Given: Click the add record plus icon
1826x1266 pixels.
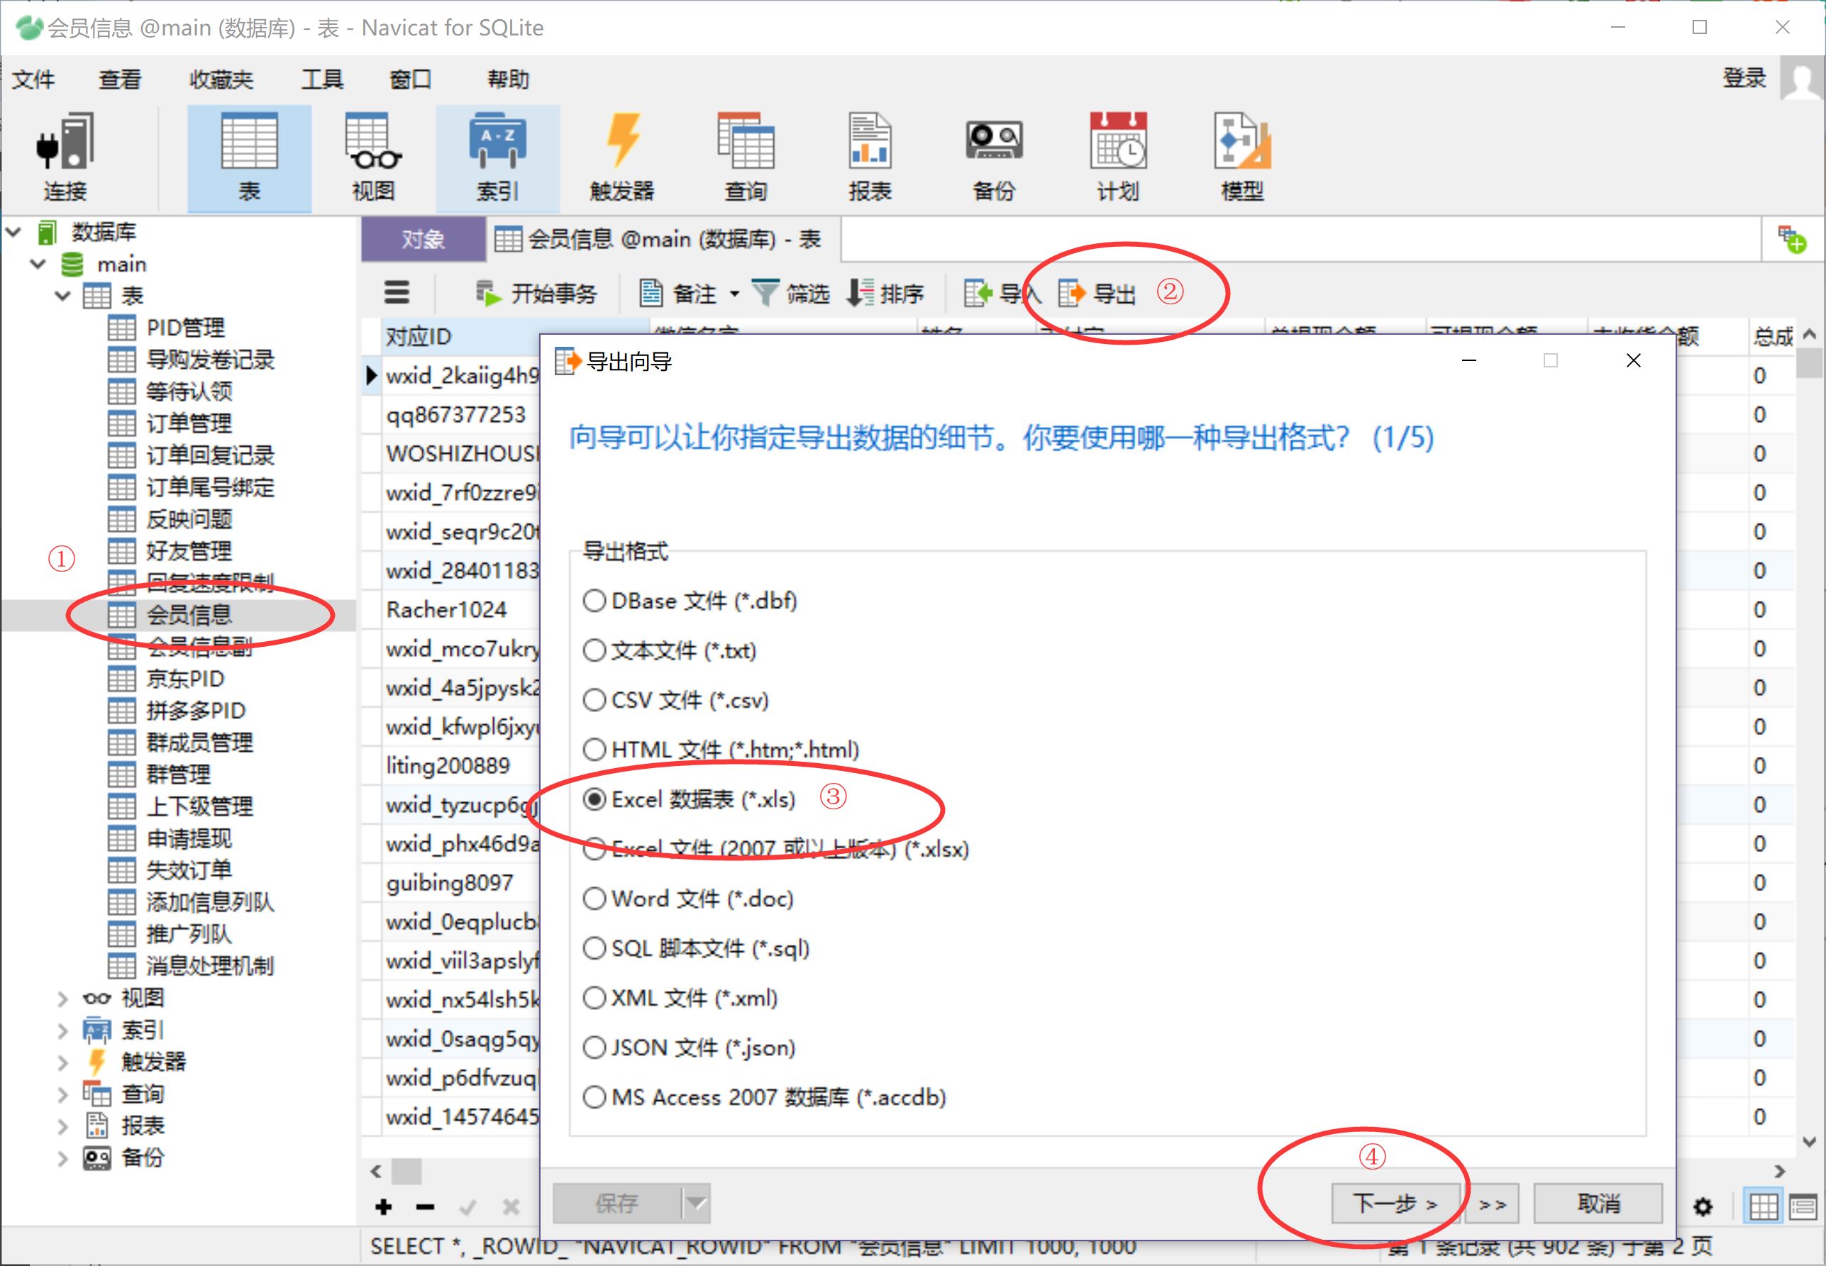Looking at the screenshot, I should coord(384,1206).
